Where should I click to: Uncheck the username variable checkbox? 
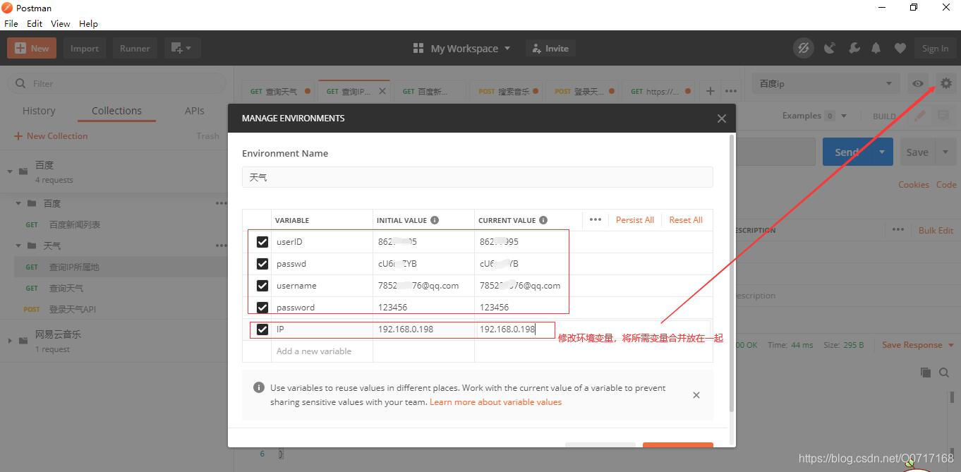tap(262, 286)
